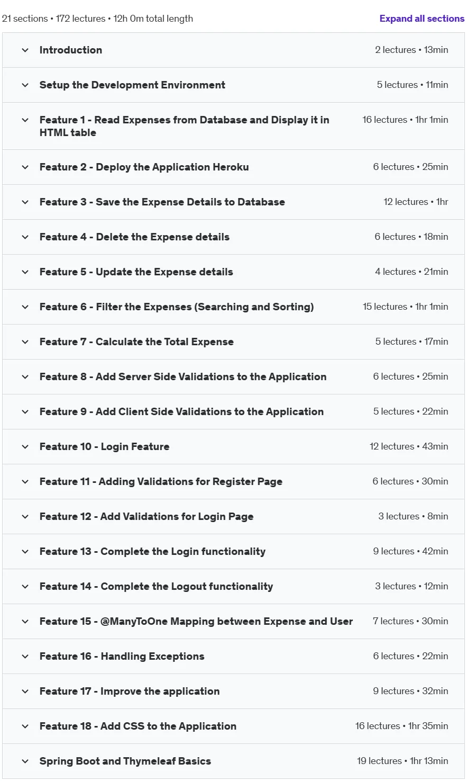467x781 pixels.
Task: Click the Feature 14 lectures duration label
Action: (411, 586)
